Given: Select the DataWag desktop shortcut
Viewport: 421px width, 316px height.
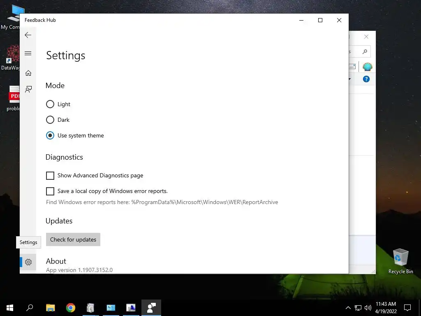Looking at the screenshot, I should pos(11,57).
